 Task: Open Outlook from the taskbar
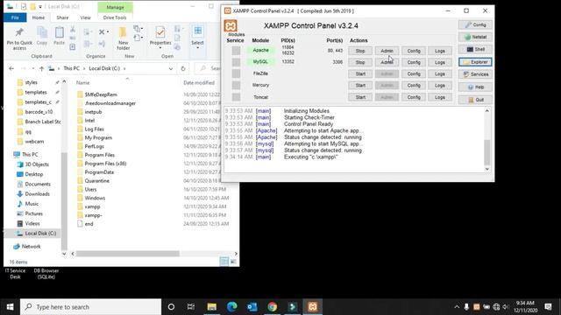click(252, 307)
